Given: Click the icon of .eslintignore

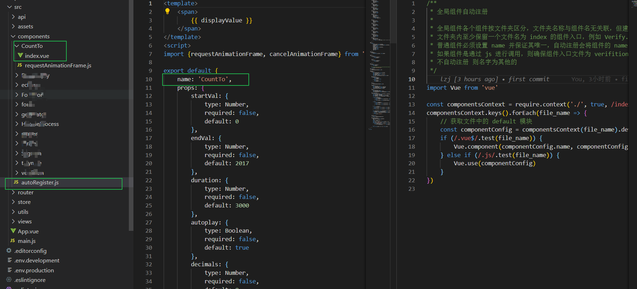Looking at the screenshot, I should coord(9,280).
